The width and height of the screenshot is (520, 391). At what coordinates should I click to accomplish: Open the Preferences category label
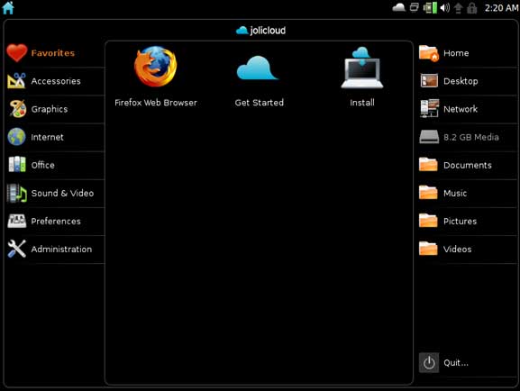click(56, 222)
